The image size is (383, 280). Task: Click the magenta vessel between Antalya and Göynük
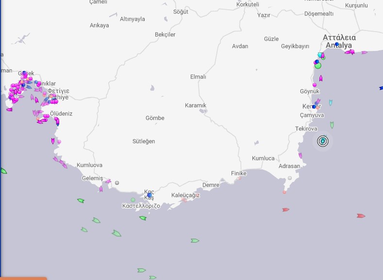321,78
